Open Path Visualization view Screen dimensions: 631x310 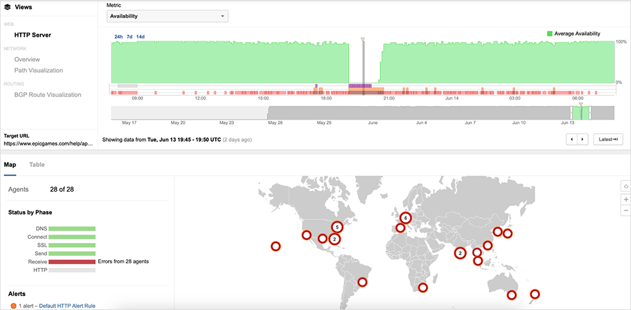tap(38, 71)
